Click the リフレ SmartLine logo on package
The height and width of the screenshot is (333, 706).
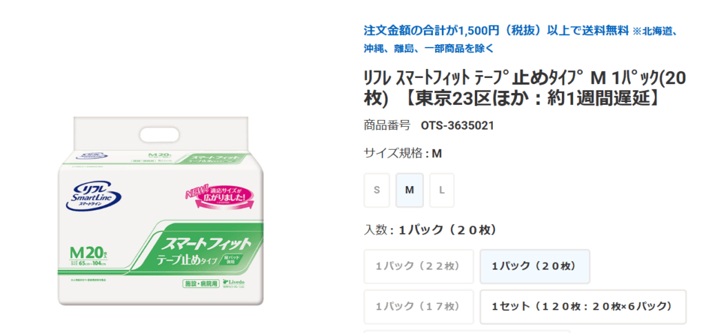point(92,195)
